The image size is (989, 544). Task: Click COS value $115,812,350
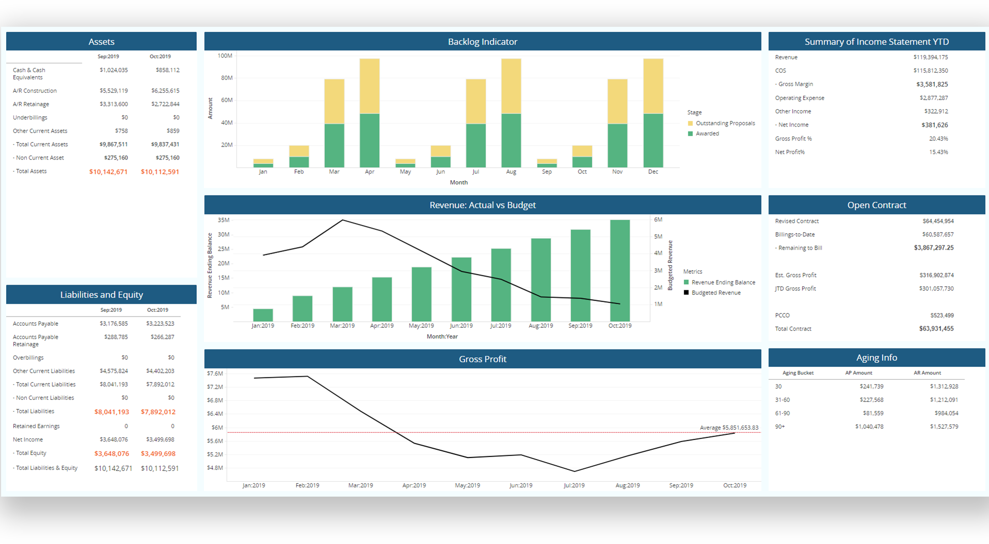click(931, 71)
